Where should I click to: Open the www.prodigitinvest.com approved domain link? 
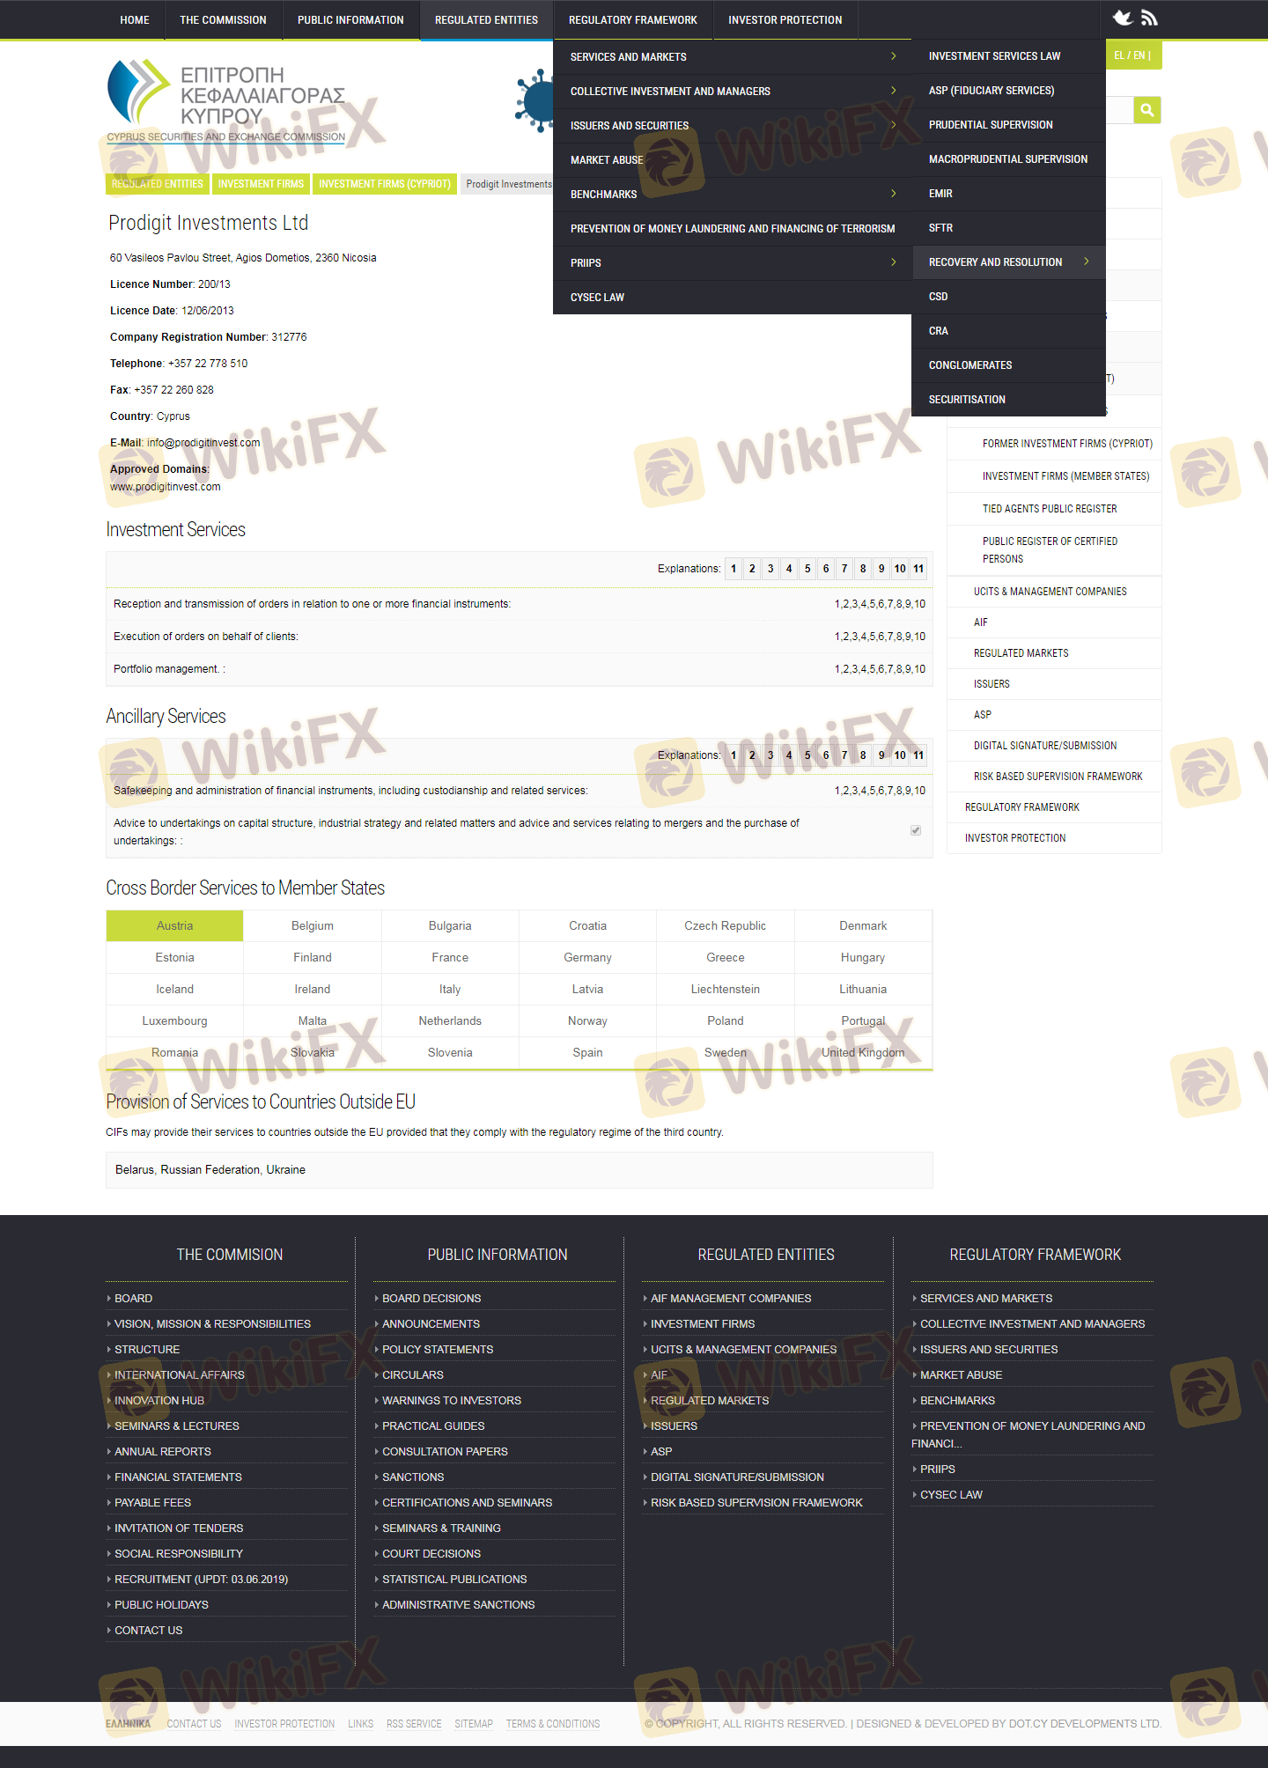(166, 487)
